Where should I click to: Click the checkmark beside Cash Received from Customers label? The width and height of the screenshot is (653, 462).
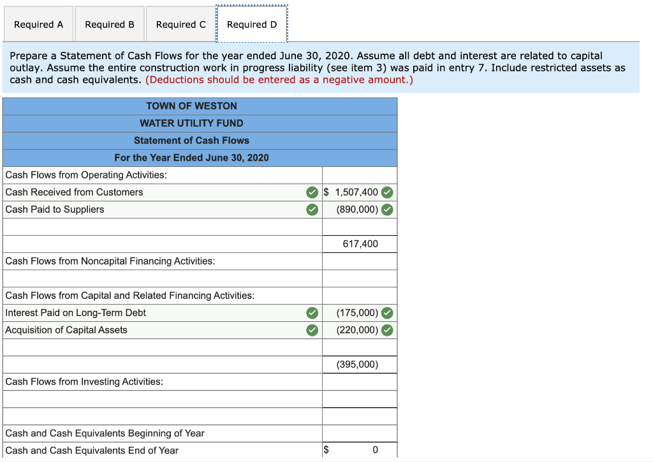(312, 192)
